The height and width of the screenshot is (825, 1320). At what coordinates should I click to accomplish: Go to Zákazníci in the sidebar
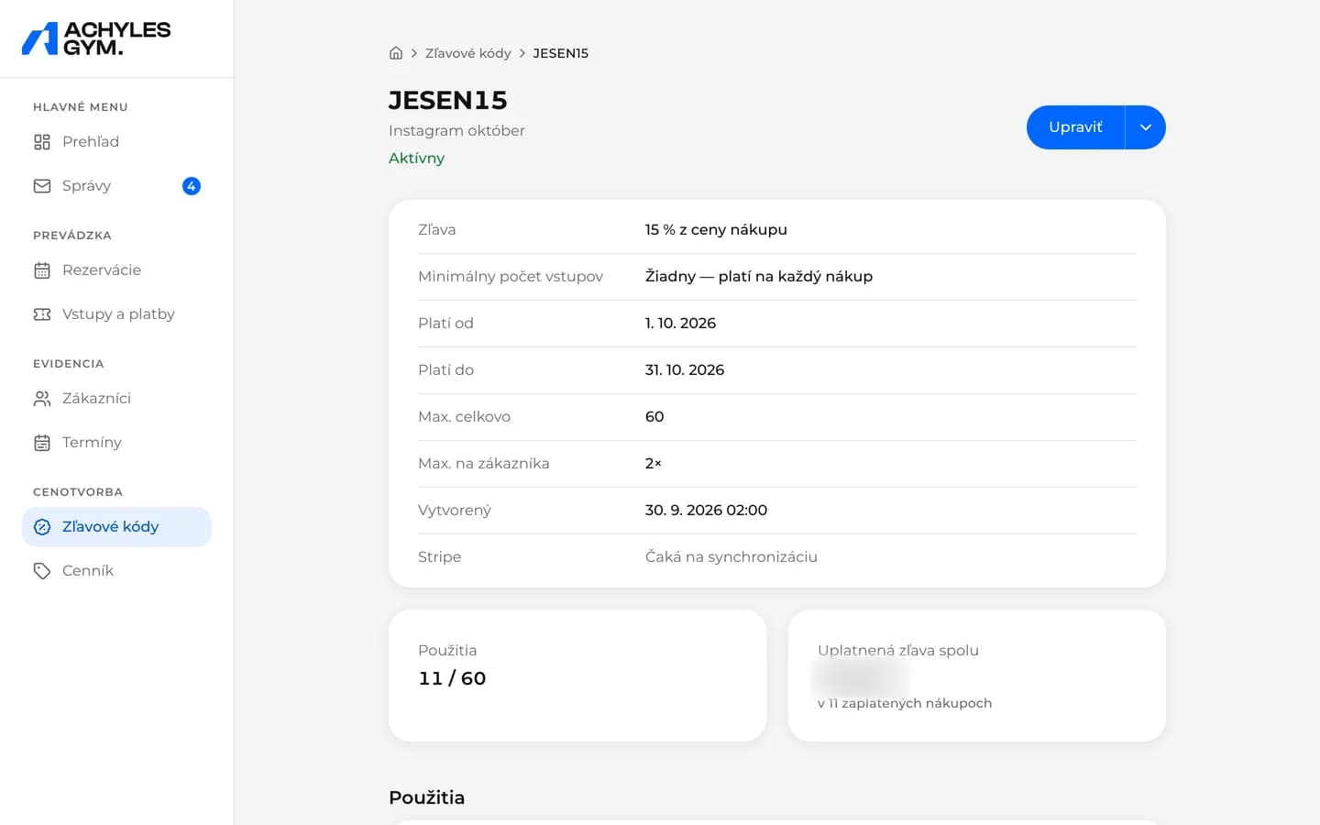pos(116,399)
